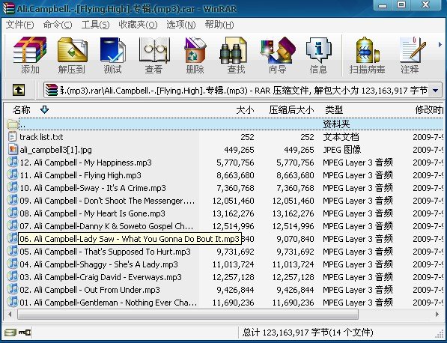Image resolution: width=447 pixels, height=343 pixels.
Task: Open the 帮助(H) menu
Action: click(x=219, y=25)
